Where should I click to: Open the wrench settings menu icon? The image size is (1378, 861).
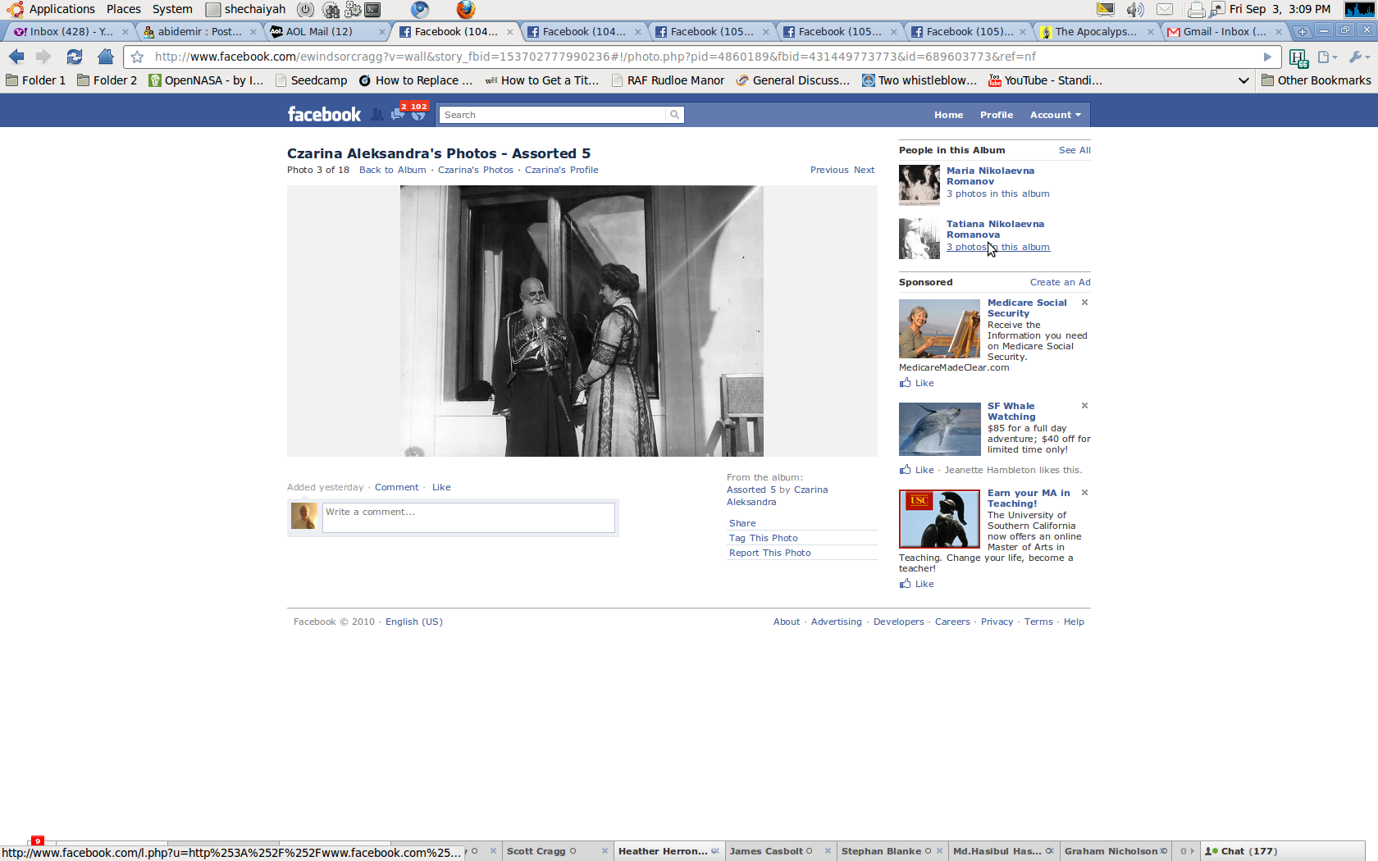[1357, 57]
